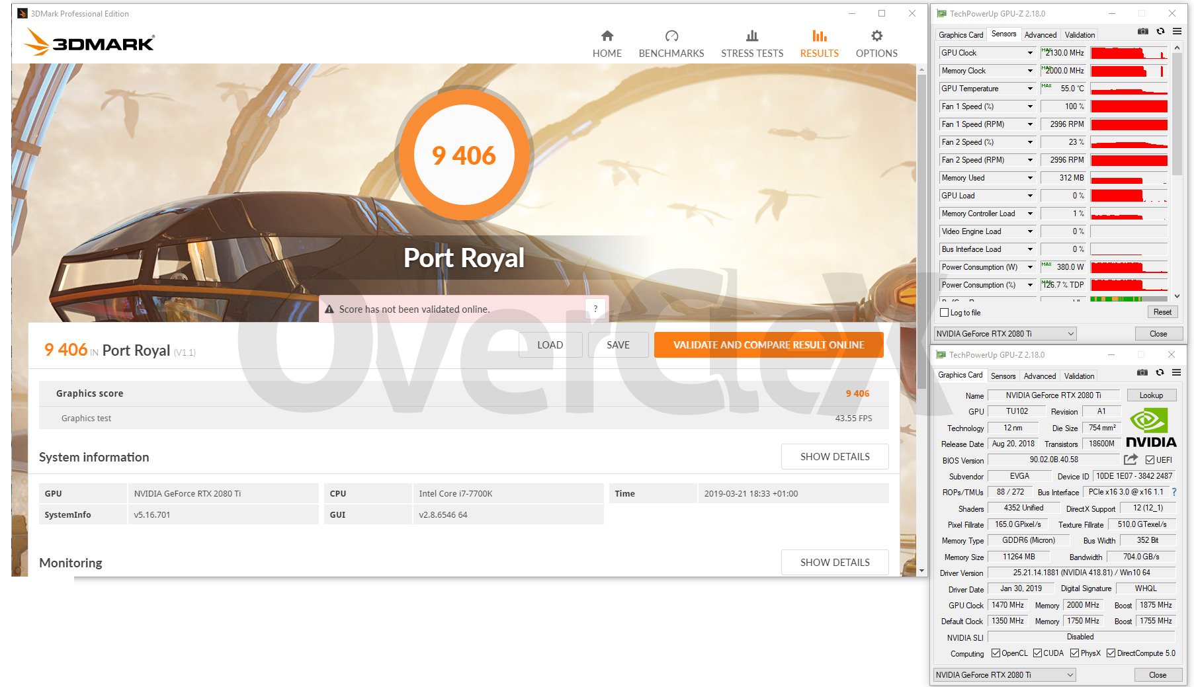Click Close button in bottom GPU-Z window
The height and width of the screenshot is (687, 1194).
tap(1158, 675)
